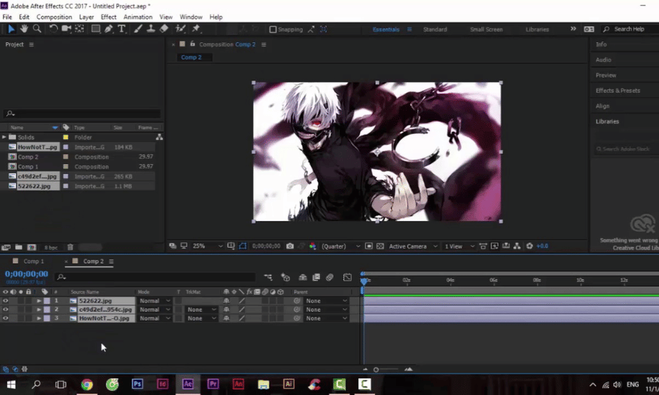
Task: Select the Pan Behind anchor point tool
Action: coord(79,29)
